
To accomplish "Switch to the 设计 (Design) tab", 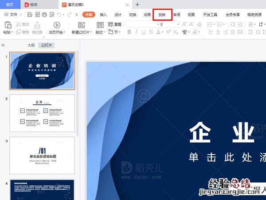I will tap(118, 15).
